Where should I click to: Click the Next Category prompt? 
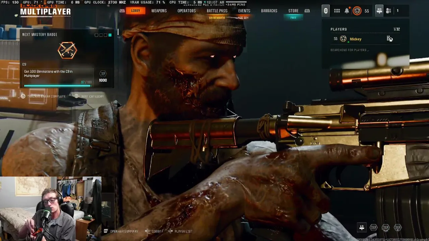tap(93, 96)
